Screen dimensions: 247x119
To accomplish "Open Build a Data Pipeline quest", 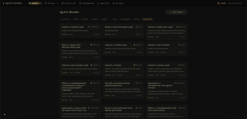I will coord(123,112).
